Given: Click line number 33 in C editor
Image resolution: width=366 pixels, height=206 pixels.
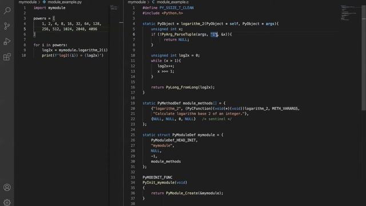Looking at the screenshot, I should point(133,177).
